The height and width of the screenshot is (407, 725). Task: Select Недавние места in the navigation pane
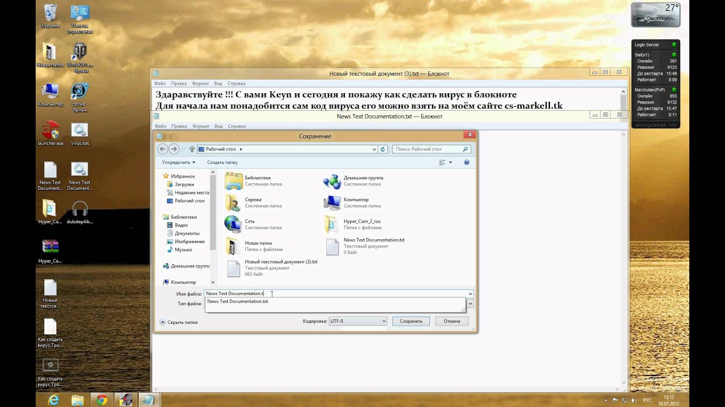pos(188,193)
